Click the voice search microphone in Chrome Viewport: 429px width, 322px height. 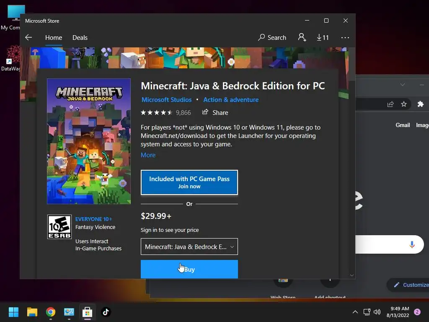tap(412, 244)
